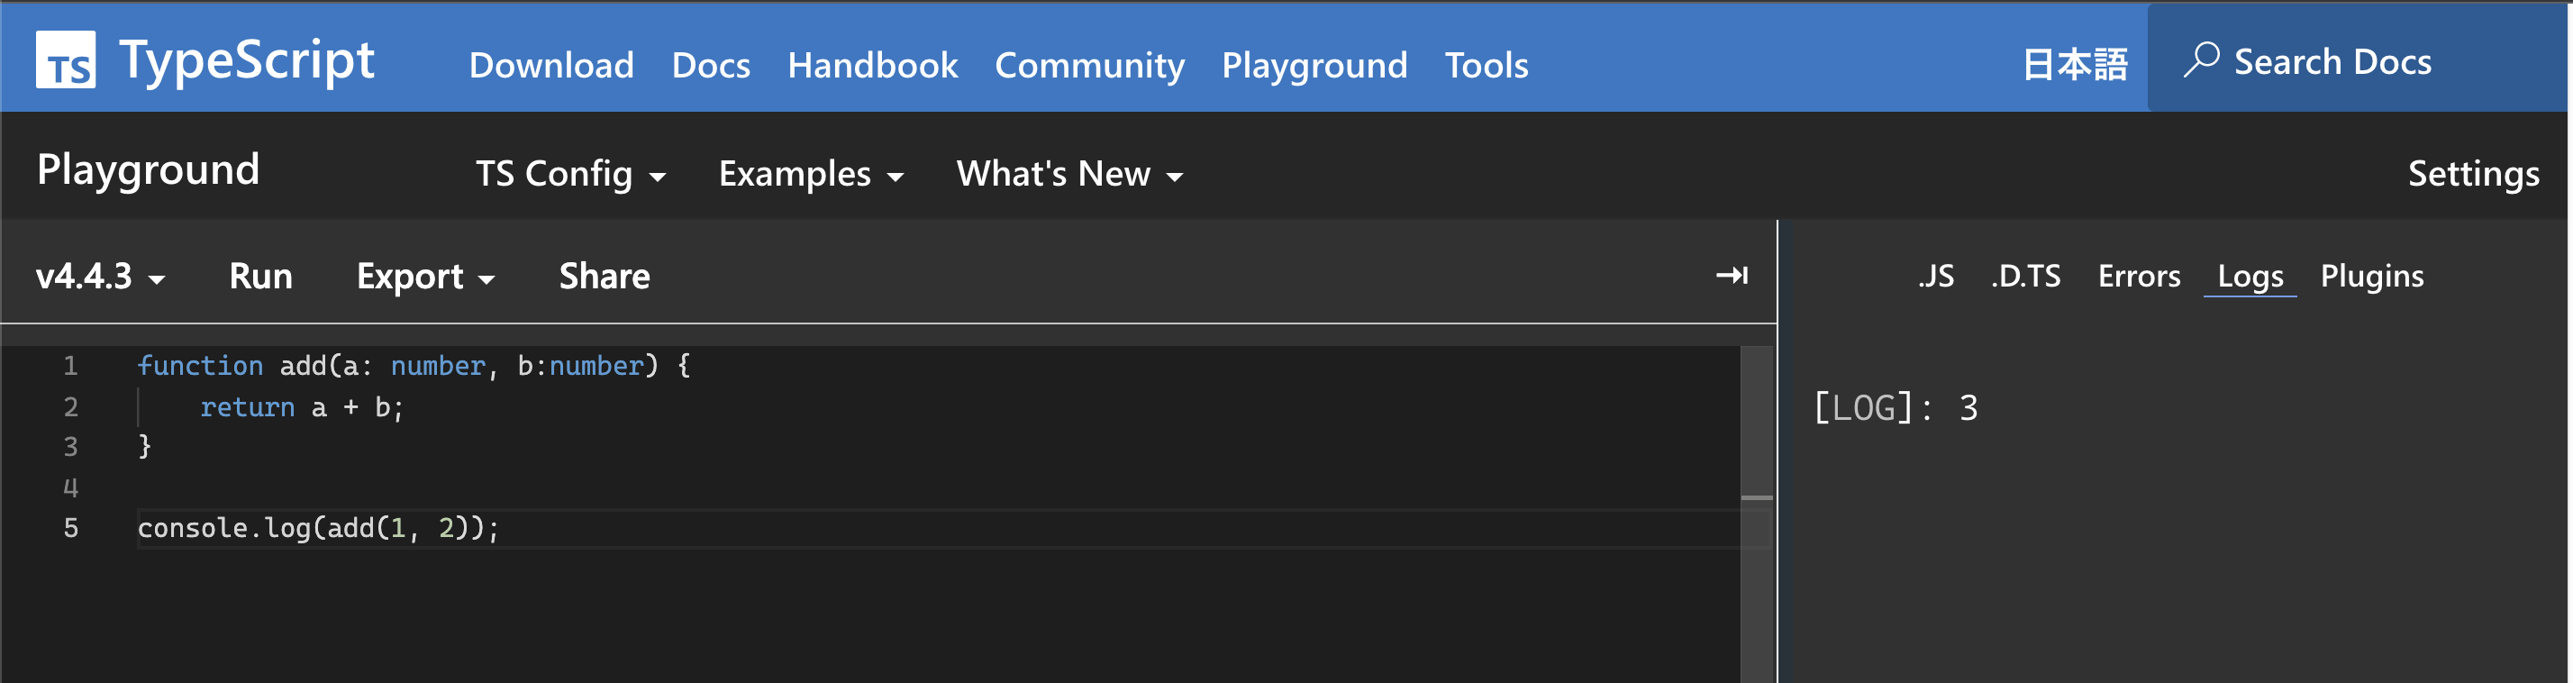Click the search magnifier icon

point(2200,59)
